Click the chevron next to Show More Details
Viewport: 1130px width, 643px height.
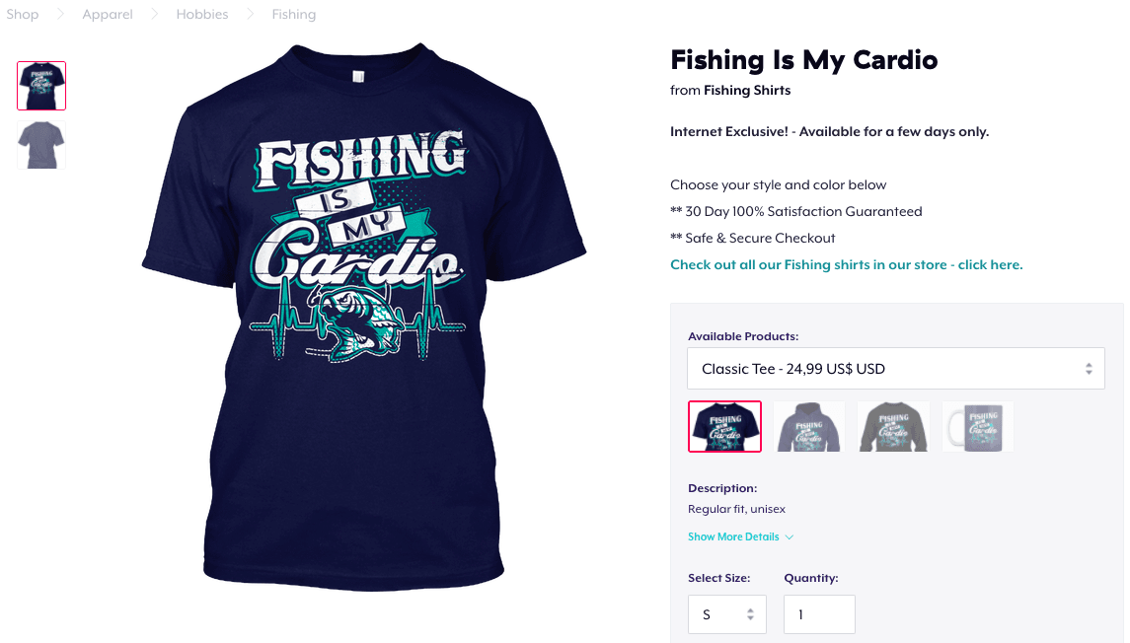pos(790,537)
